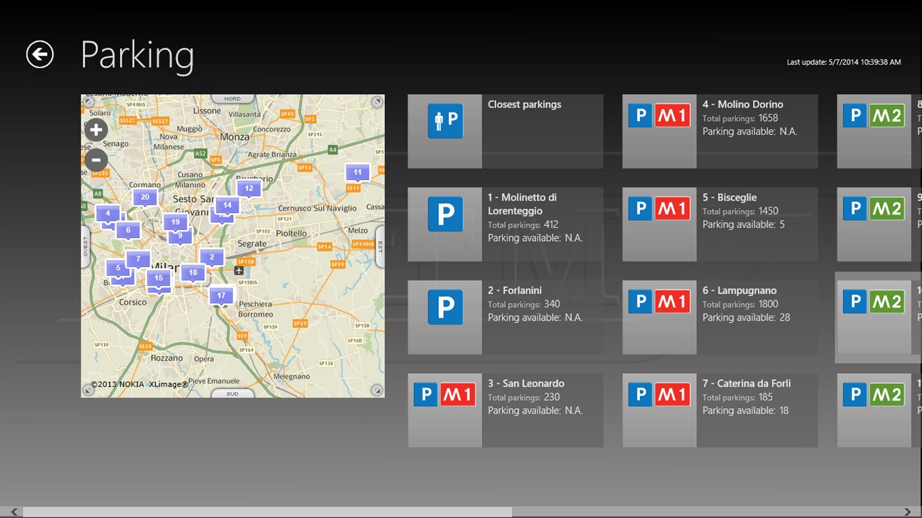Click the airplane icon on the map
The width and height of the screenshot is (922, 518).
[238, 270]
